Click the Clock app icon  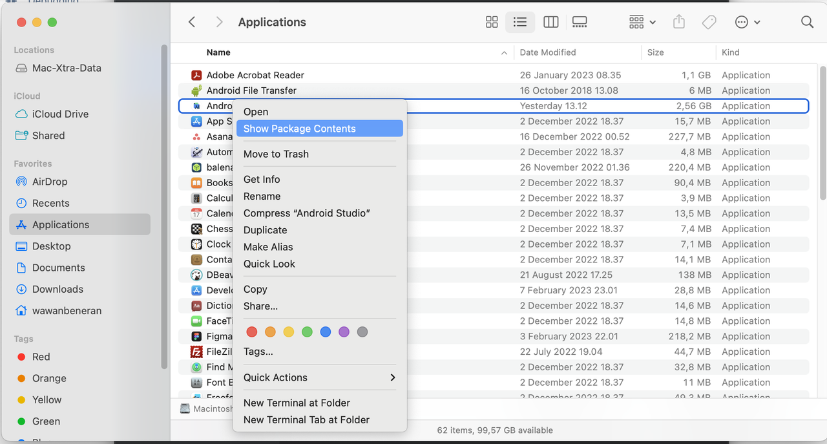click(x=196, y=244)
